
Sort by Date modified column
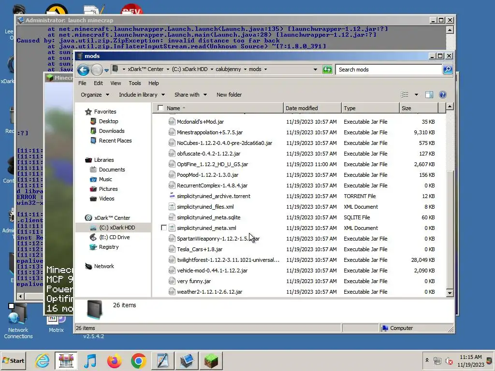[x=312, y=108]
